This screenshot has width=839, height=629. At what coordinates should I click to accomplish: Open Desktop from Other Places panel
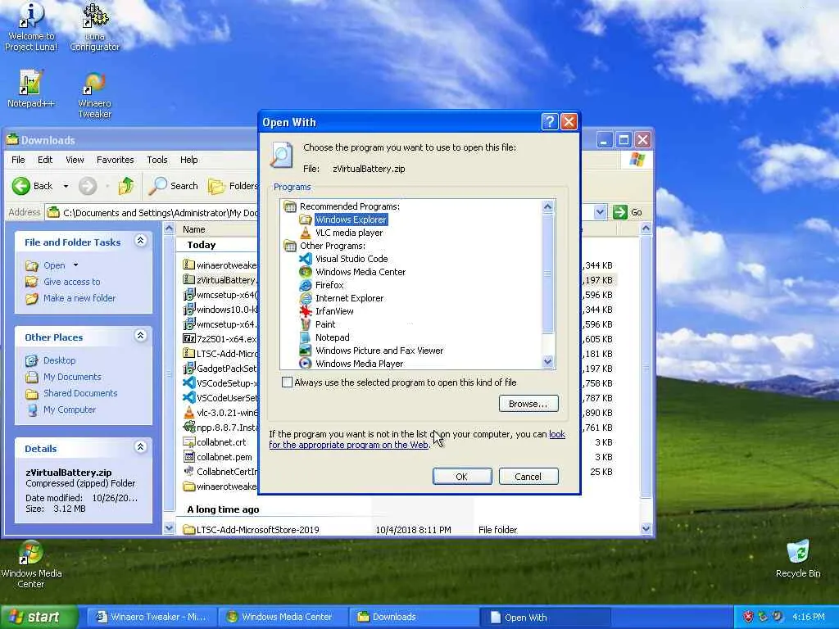point(59,360)
